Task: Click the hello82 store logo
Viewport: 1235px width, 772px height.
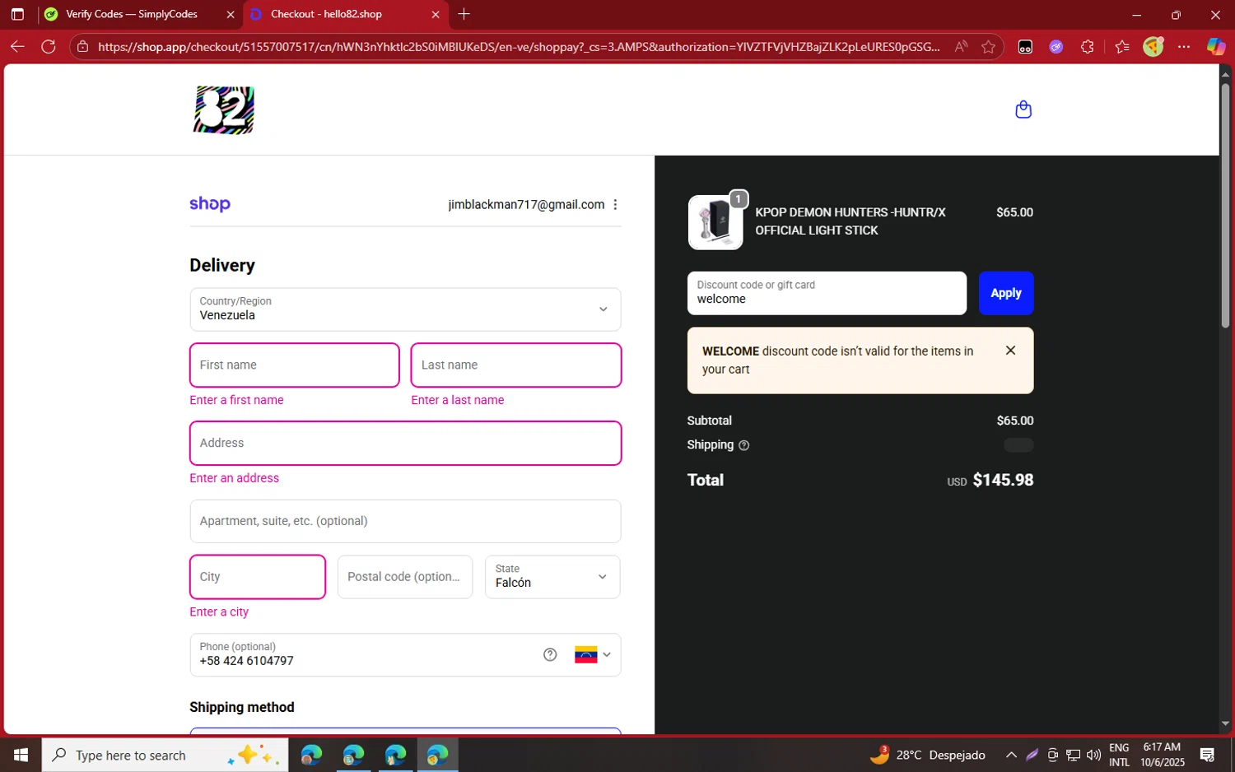Action: coord(224,109)
